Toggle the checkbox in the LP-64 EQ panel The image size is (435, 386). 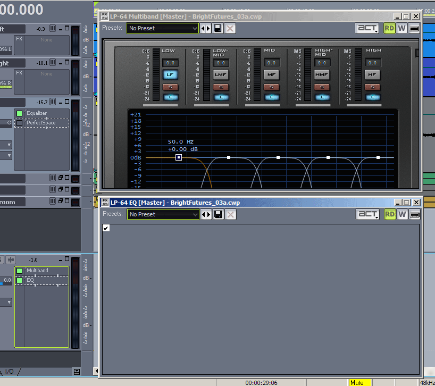(106, 228)
